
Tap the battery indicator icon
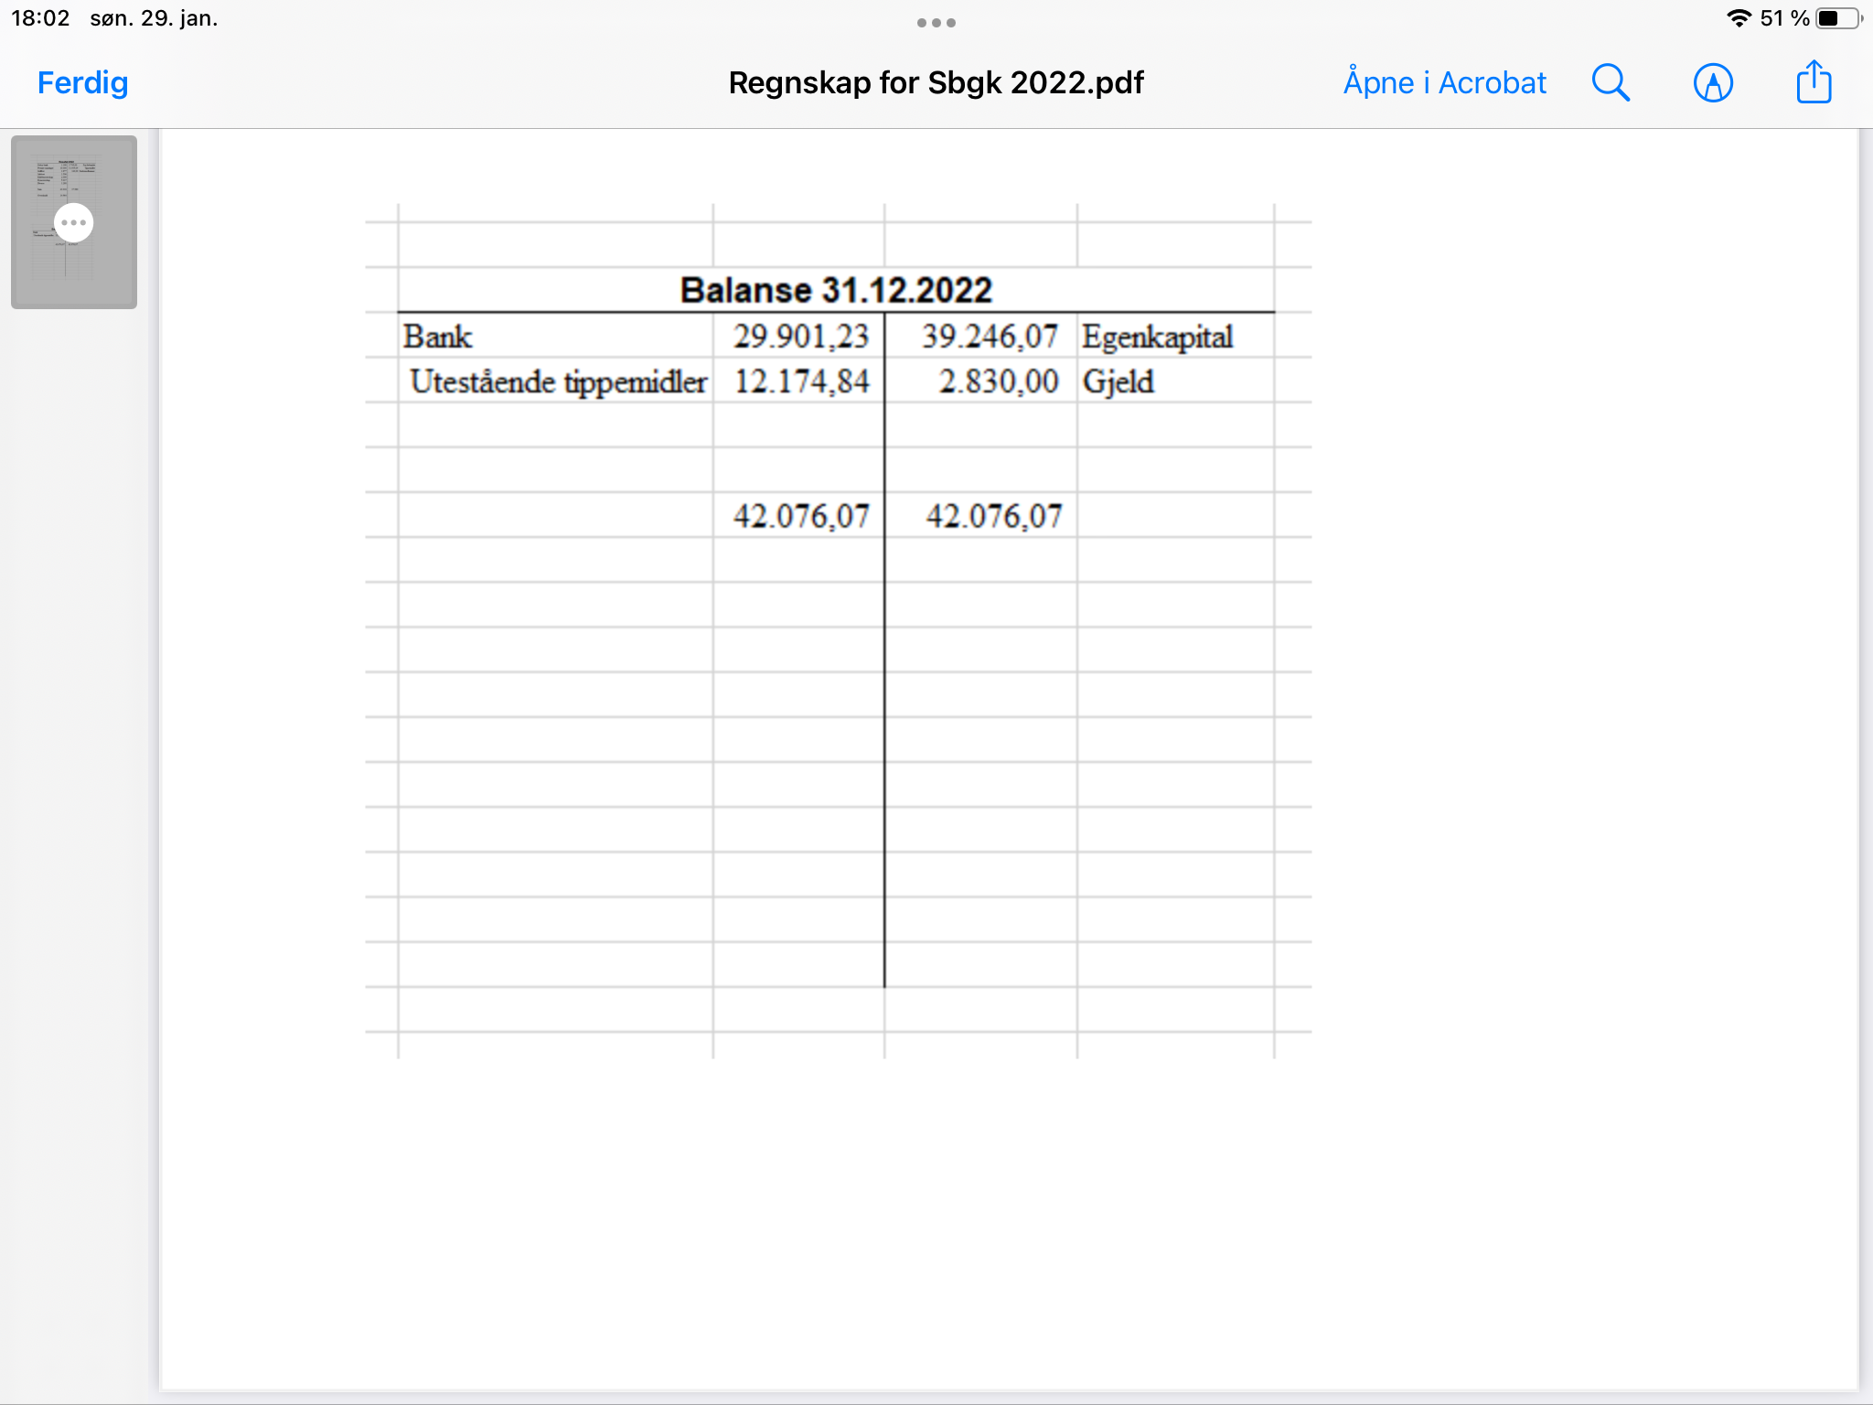(1836, 18)
